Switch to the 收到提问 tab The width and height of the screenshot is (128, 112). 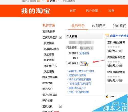click(x=99, y=26)
